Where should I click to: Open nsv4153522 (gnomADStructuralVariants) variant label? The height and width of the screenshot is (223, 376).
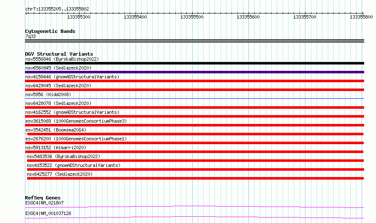click(74, 165)
